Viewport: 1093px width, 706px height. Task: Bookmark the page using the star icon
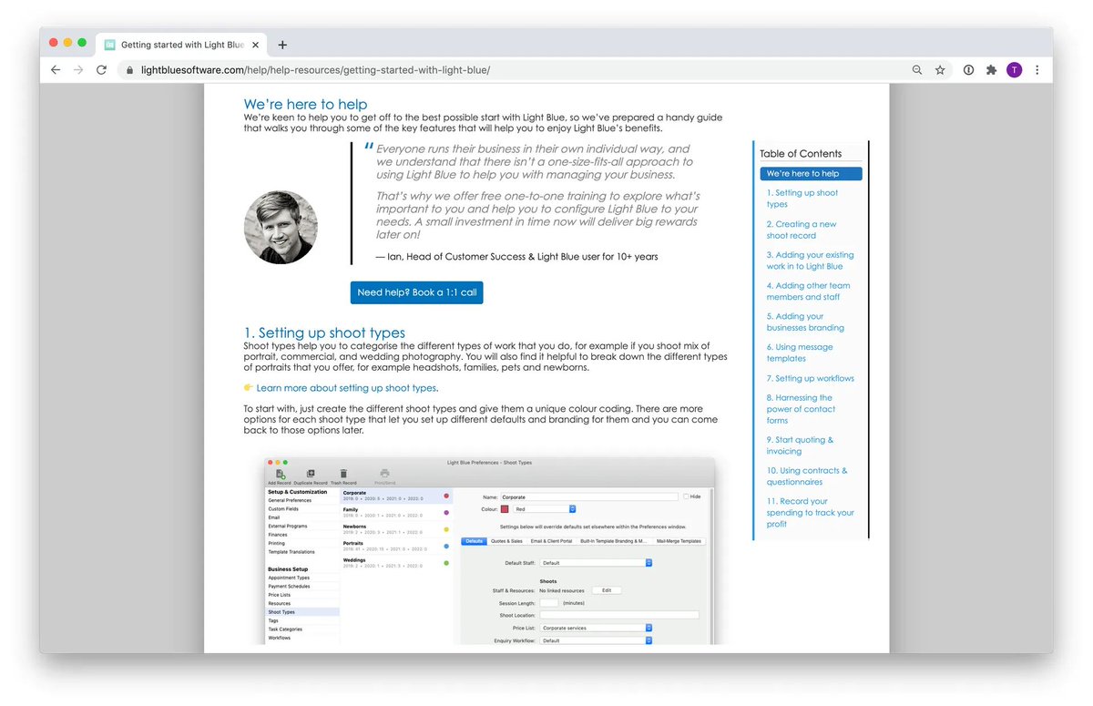point(940,69)
